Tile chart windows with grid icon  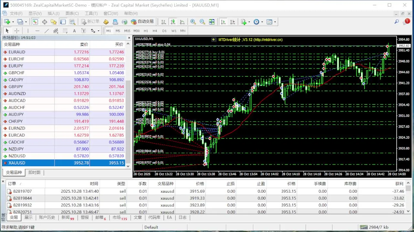tap(212, 22)
